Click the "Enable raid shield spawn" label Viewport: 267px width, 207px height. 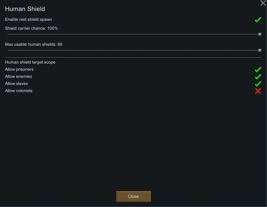coord(29,20)
